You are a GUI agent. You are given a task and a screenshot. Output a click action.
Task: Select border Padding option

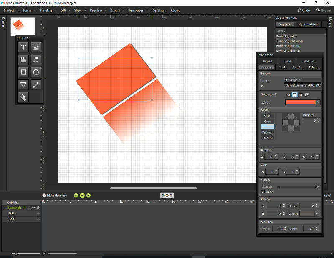[x=267, y=132]
